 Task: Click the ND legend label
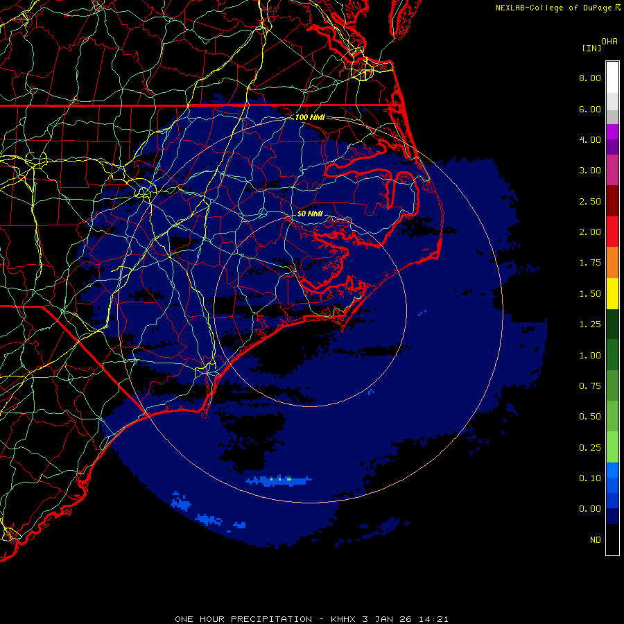(x=596, y=540)
